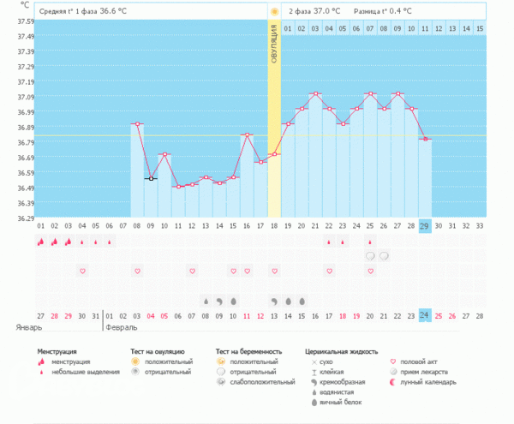Click the heart icon on cycle day 04
This screenshot has width=514, height=424.
[82, 271]
